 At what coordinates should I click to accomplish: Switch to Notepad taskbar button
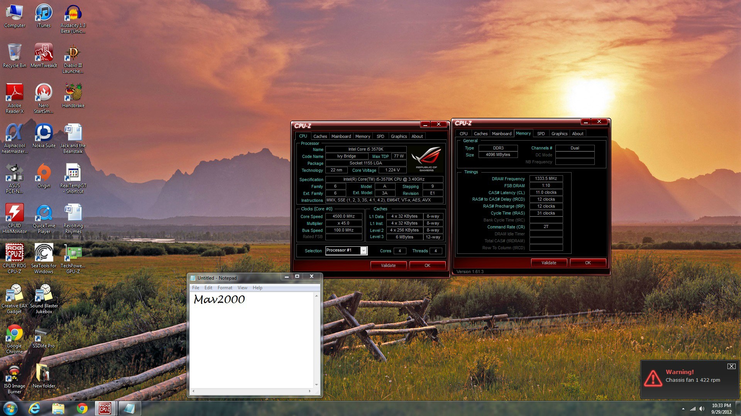129,408
